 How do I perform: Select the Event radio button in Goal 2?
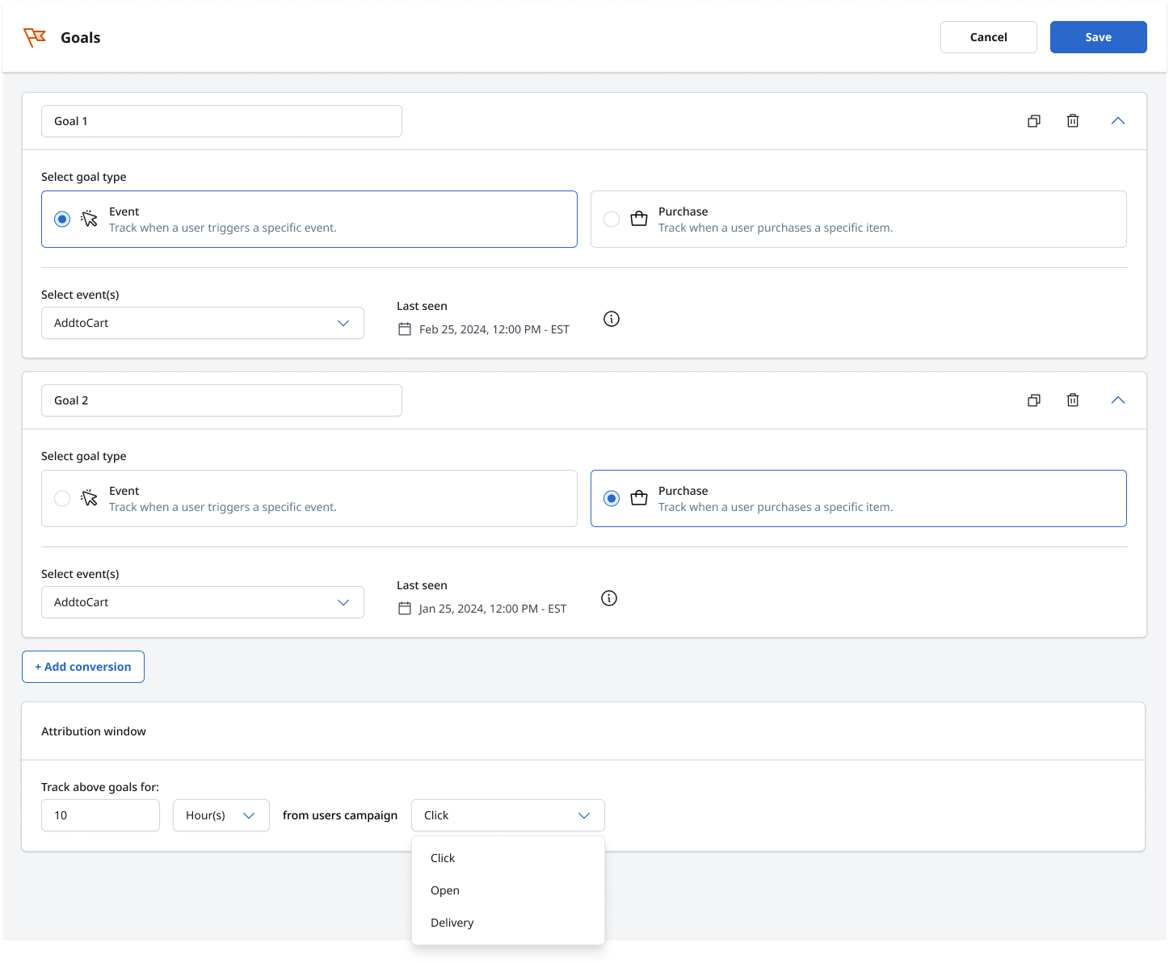(x=62, y=499)
